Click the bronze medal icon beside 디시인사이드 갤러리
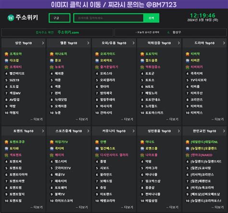This screenshot has width=228, height=213. [97, 155]
